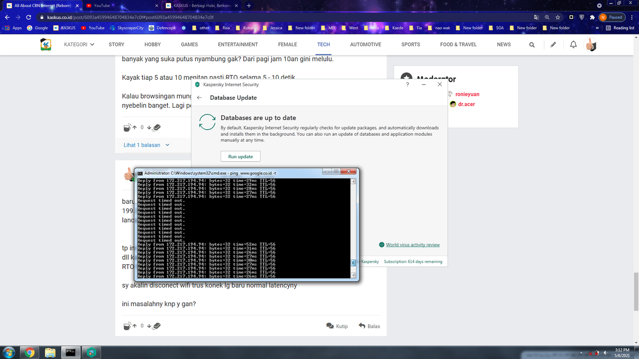Open Chrome from the taskbar
This screenshot has width=639, height=359.
29,353
